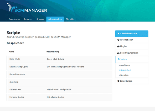Screen dimensions: 155x111
Task: Click the Name column header
Action: (11, 51)
